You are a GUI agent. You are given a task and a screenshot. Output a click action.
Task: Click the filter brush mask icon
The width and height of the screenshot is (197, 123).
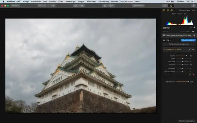tap(190, 49)
